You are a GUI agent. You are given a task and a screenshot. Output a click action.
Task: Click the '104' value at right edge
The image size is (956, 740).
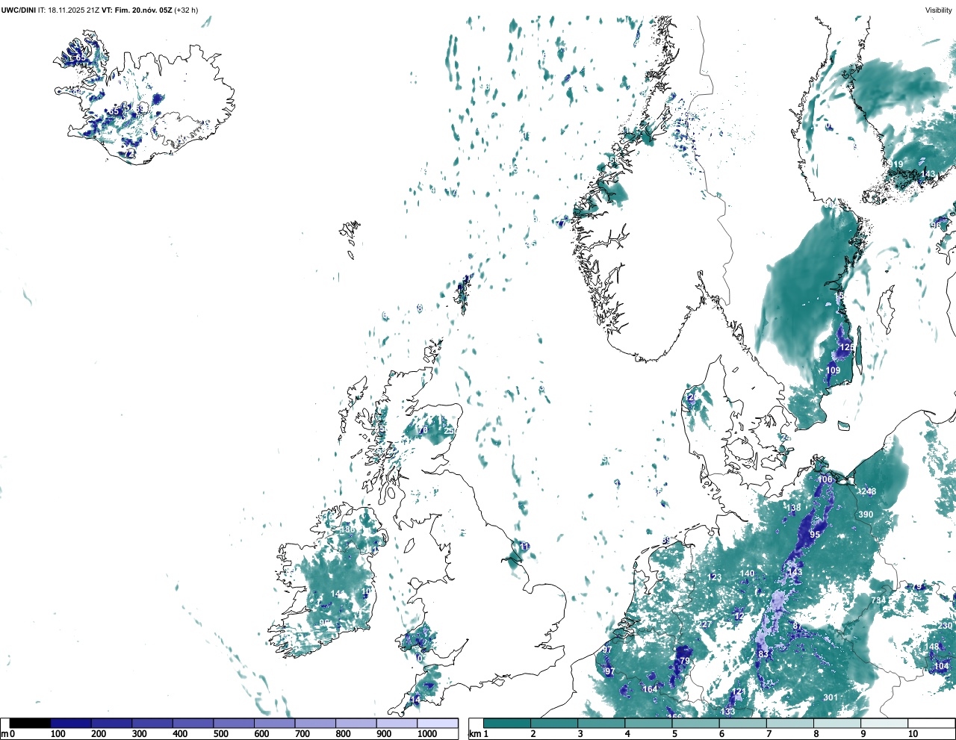tap(942, 667)
